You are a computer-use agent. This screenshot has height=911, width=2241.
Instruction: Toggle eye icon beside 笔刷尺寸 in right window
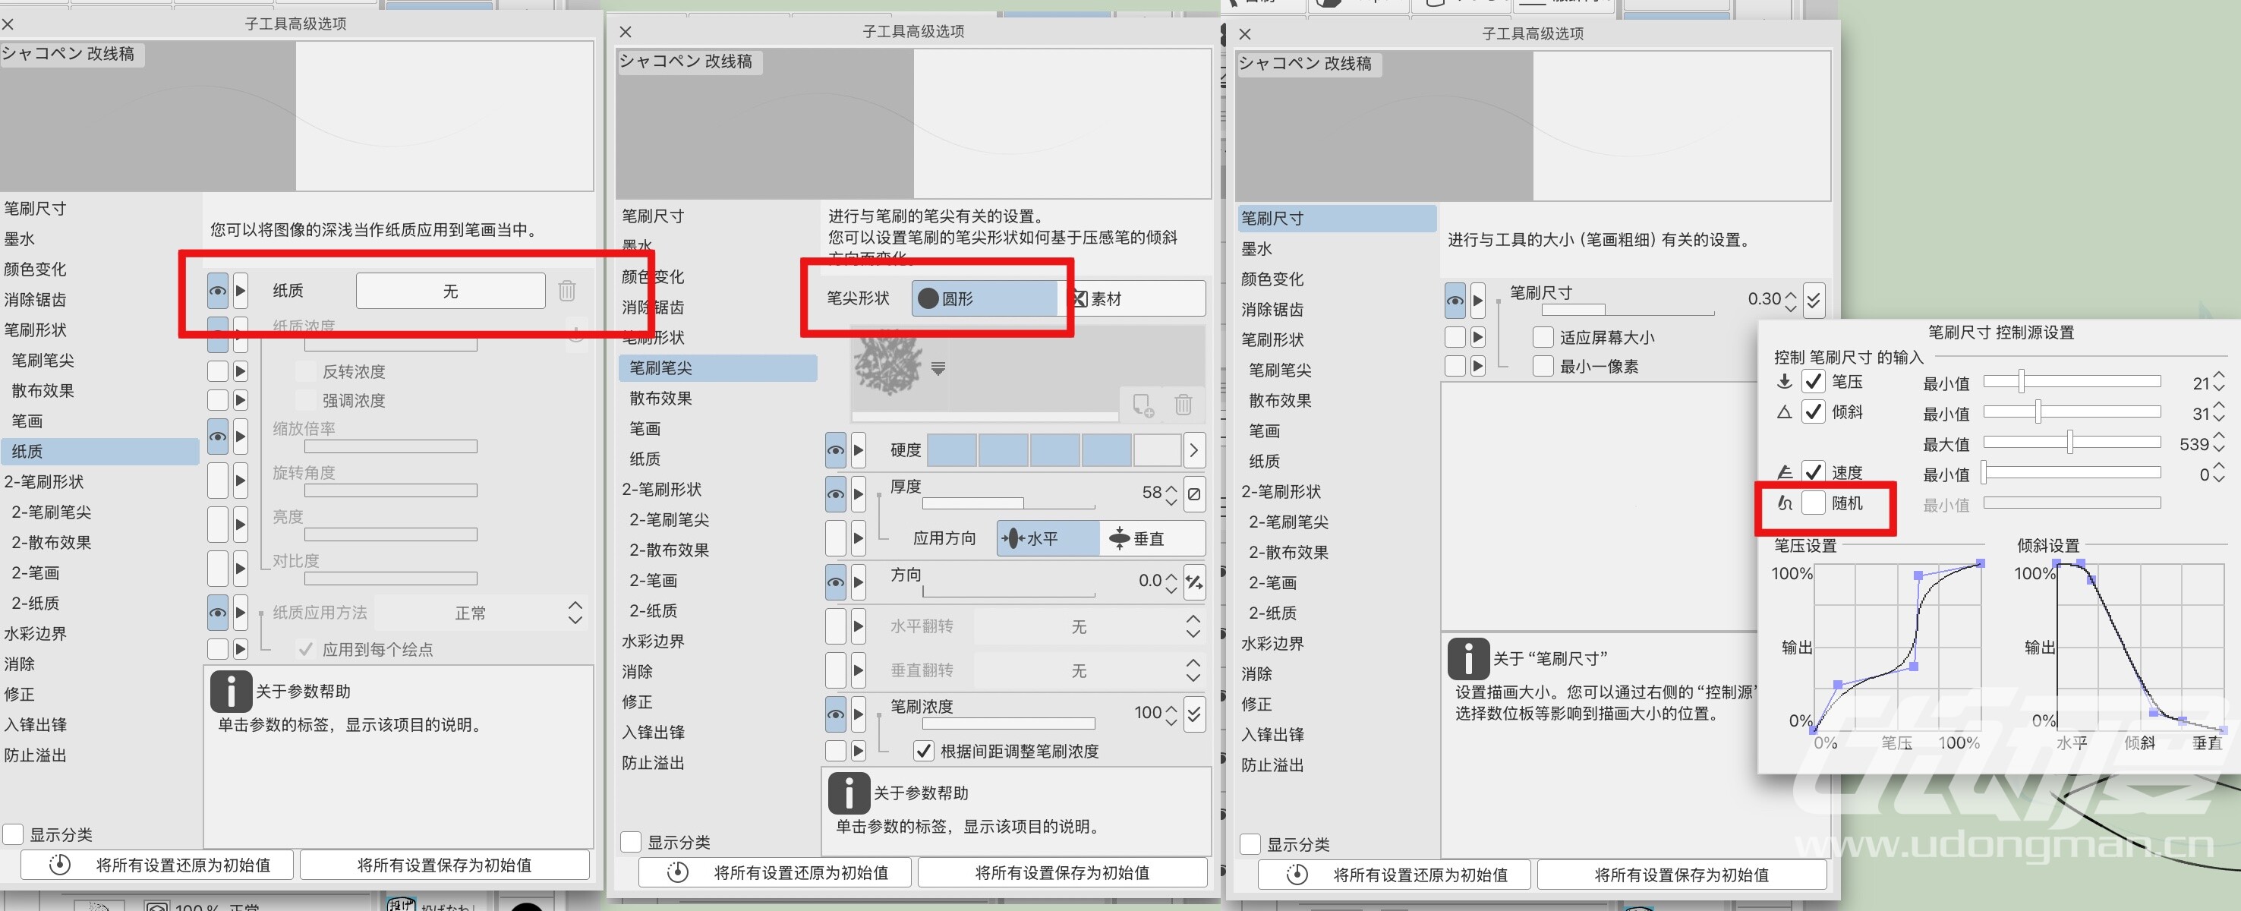coord(1455,301)
